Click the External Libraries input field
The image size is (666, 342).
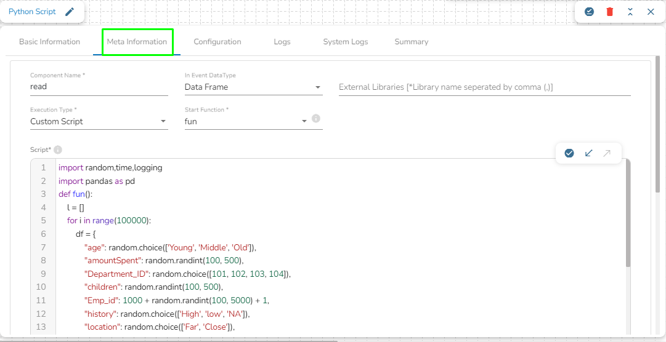pos(484,87)
